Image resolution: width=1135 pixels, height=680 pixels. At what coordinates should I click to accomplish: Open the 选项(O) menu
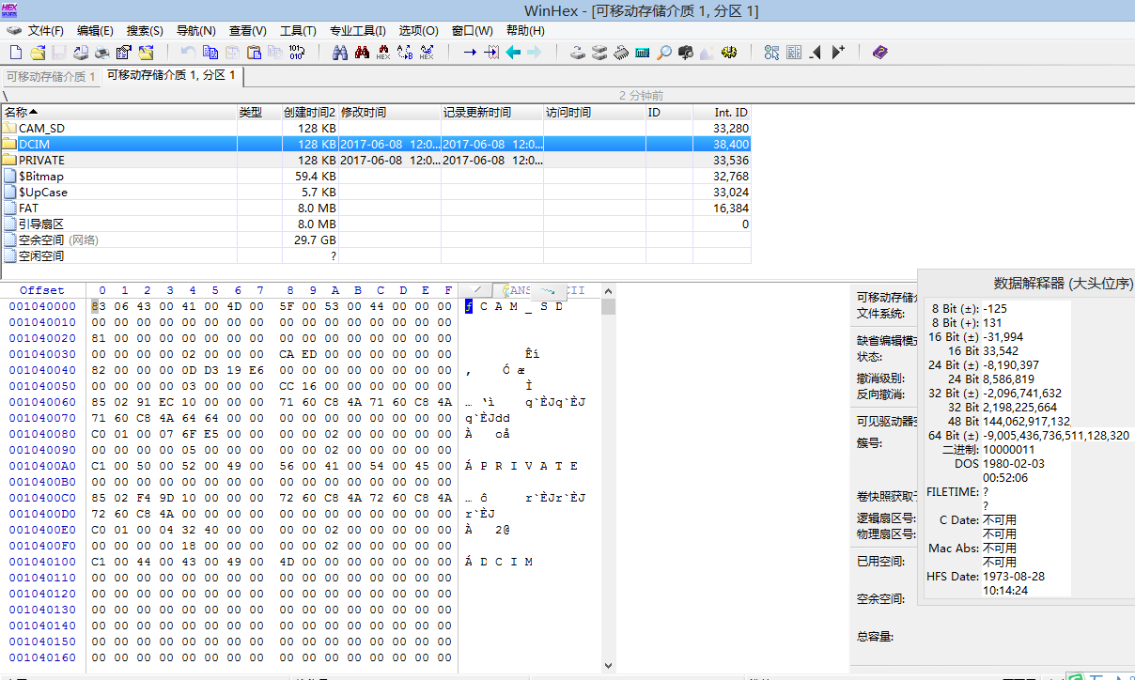[x=418, y=31]
